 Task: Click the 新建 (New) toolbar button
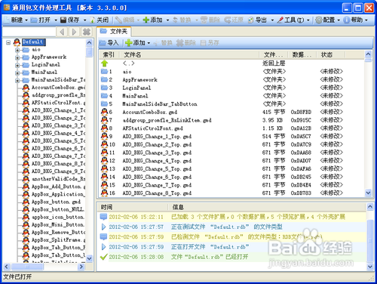tap(14, 20)
